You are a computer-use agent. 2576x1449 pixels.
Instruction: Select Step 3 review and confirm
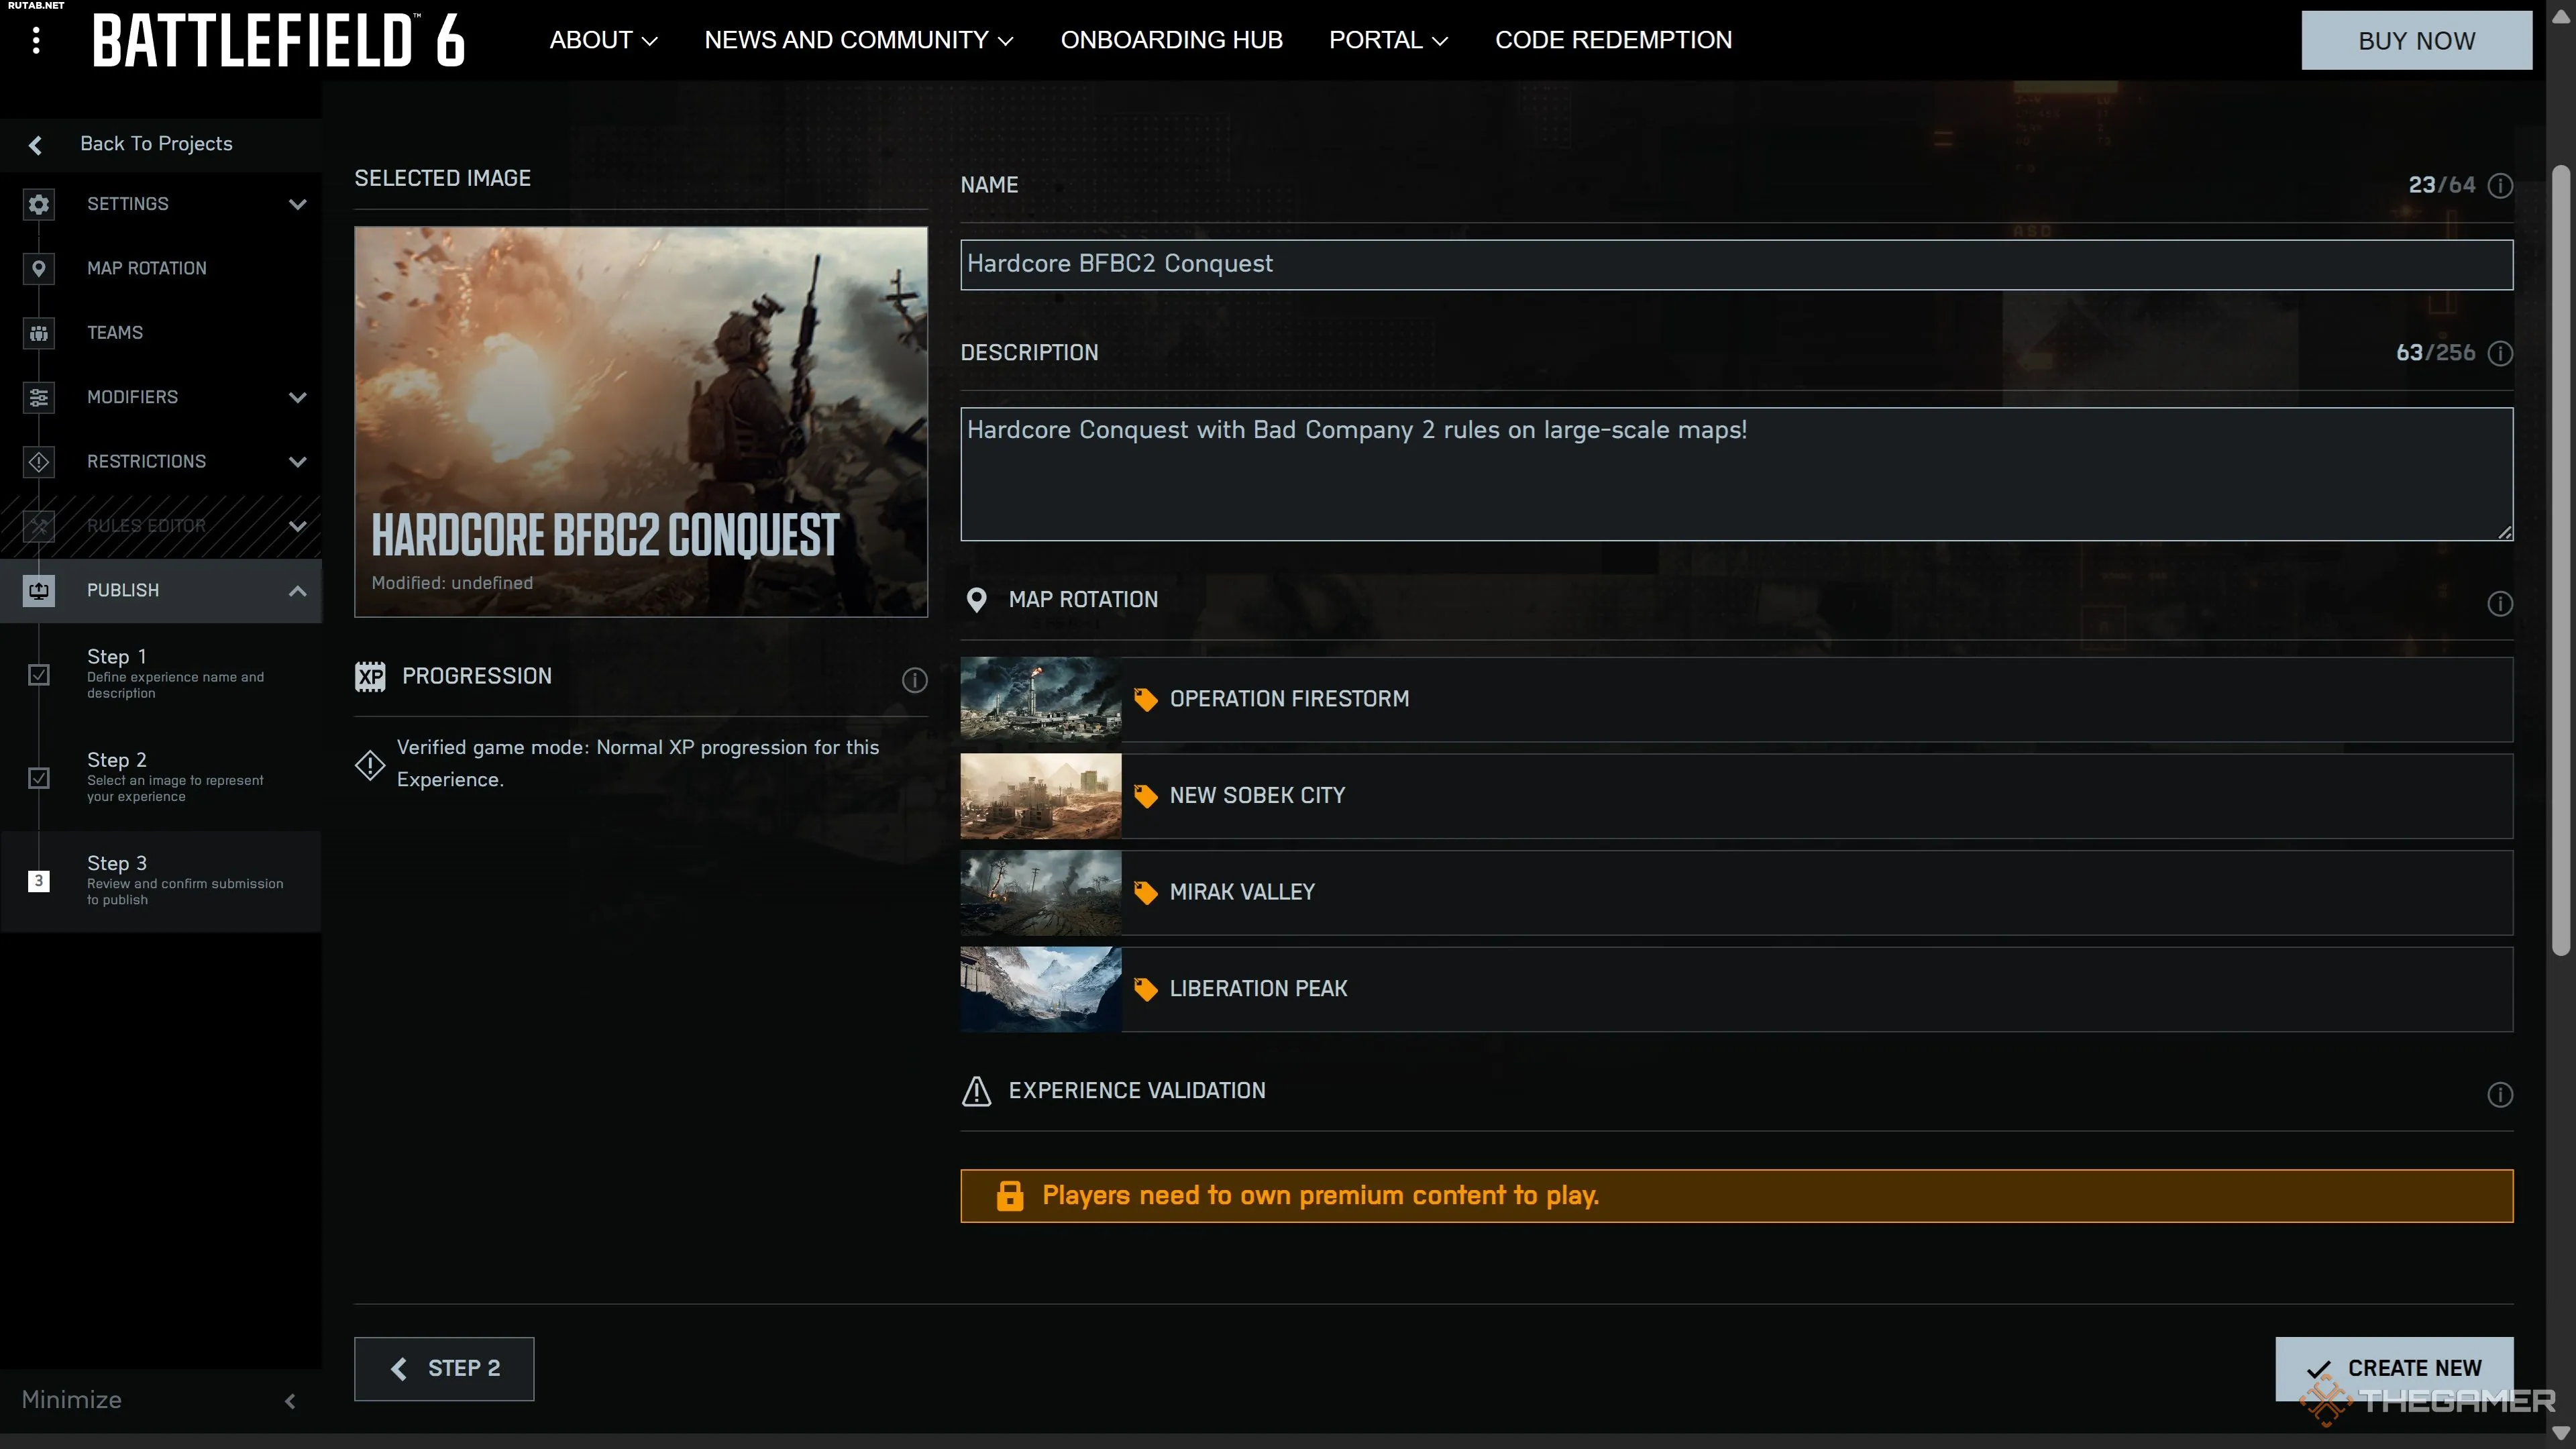[160, 880]
